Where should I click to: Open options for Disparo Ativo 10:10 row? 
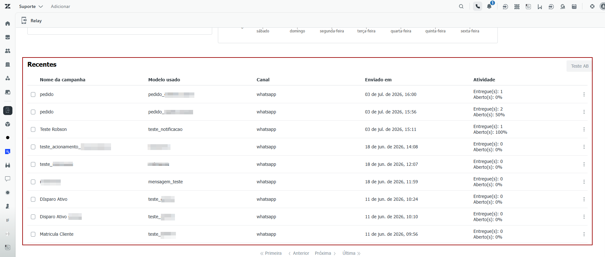(x=584, y=217)
